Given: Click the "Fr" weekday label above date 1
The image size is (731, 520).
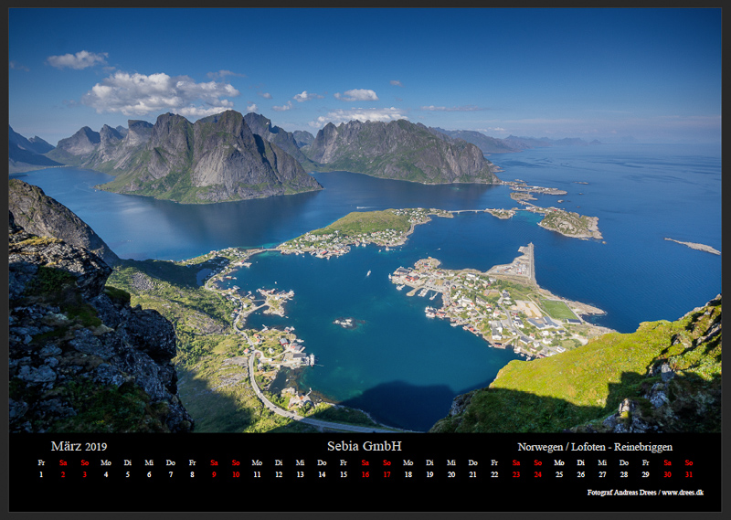Looking at the screenshot, I should pos(41,462).
